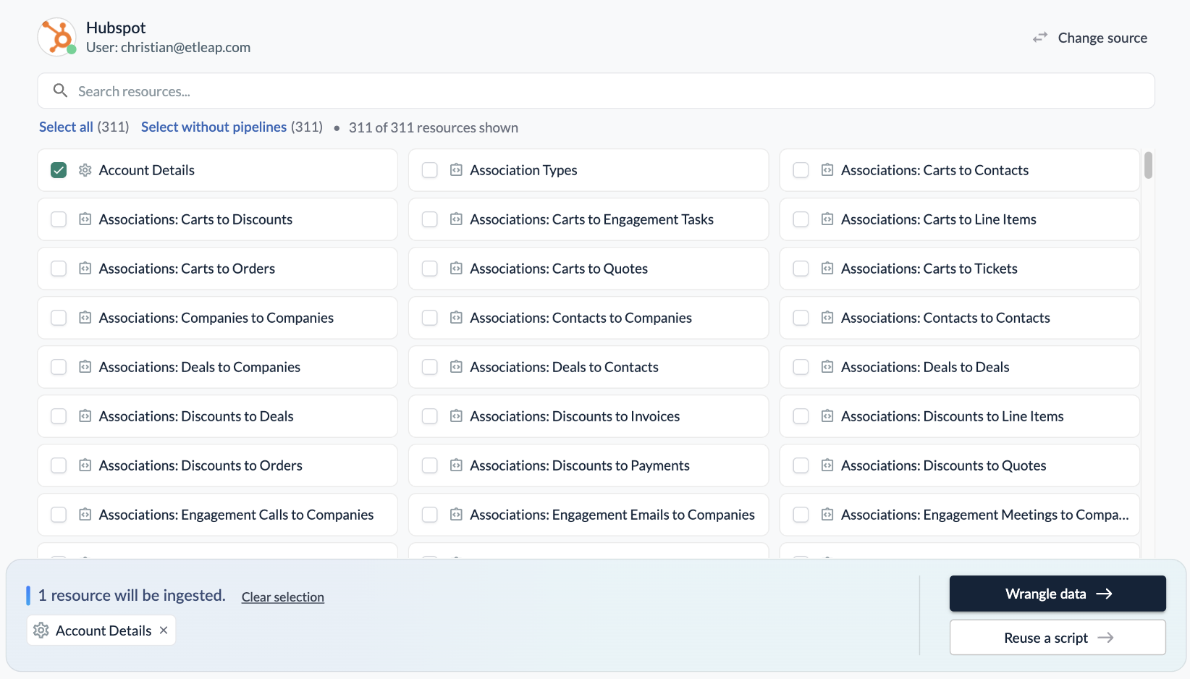Click the Association Types resource icon
Screen dimensions: 1190x679
click(456, 170)
